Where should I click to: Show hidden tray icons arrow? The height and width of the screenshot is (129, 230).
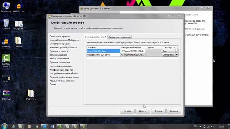[200, 126]
